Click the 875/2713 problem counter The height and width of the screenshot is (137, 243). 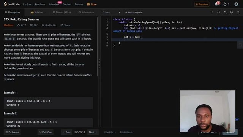point(80,132)
